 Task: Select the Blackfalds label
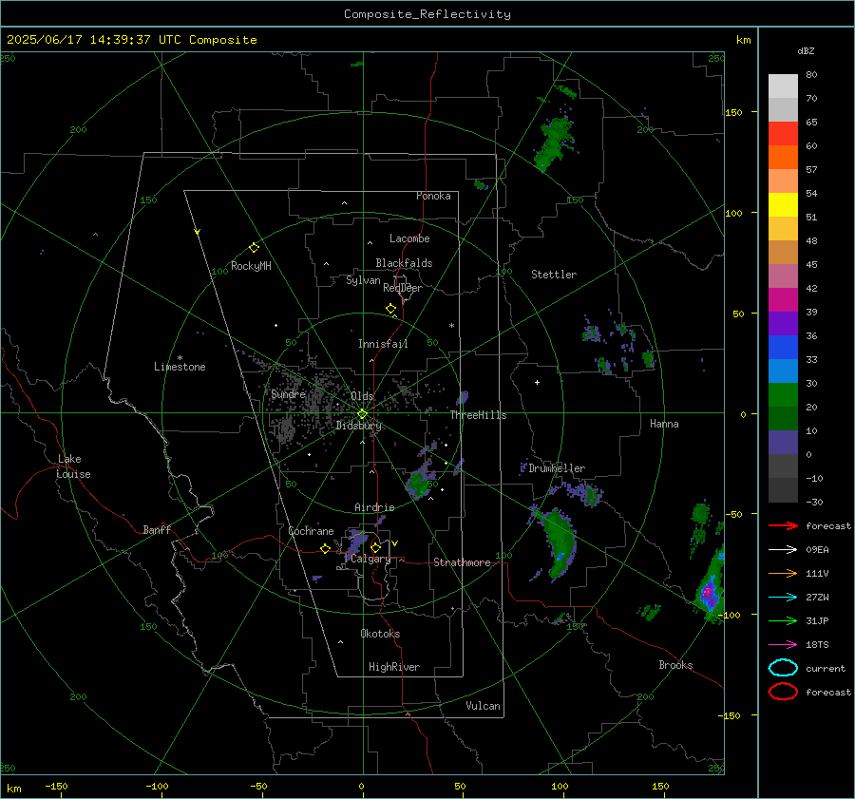404,263
